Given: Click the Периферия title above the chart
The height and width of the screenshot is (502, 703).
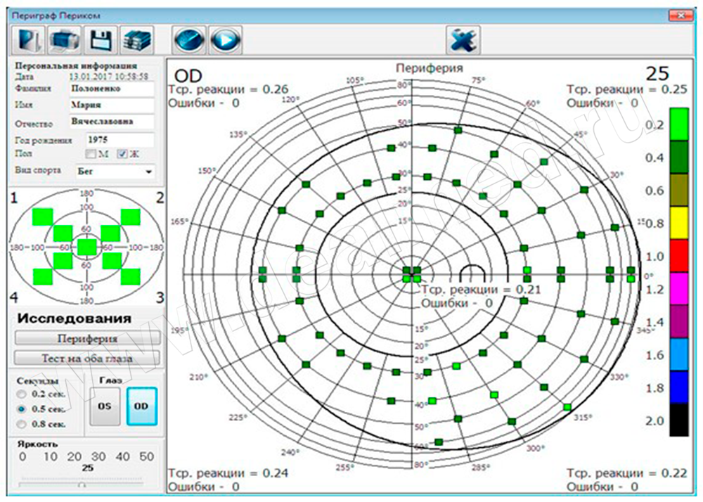Looking at the screenshot, I should pos(429,68).
